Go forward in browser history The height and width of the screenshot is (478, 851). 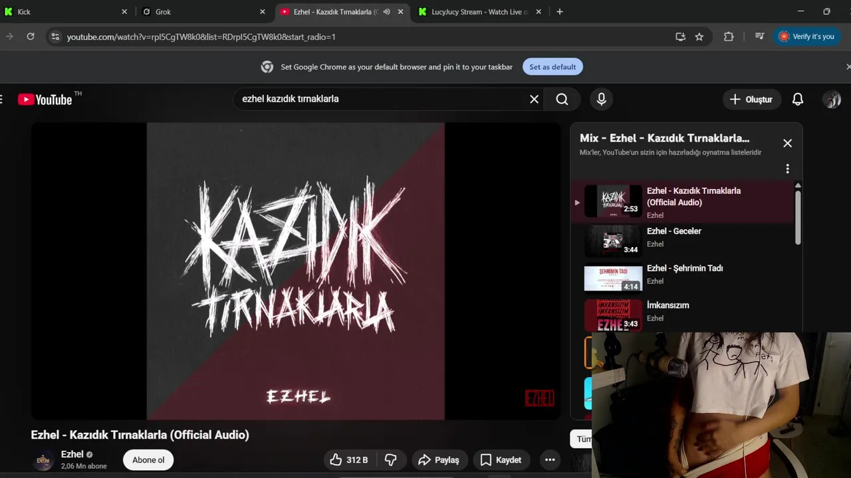point(9,37)
